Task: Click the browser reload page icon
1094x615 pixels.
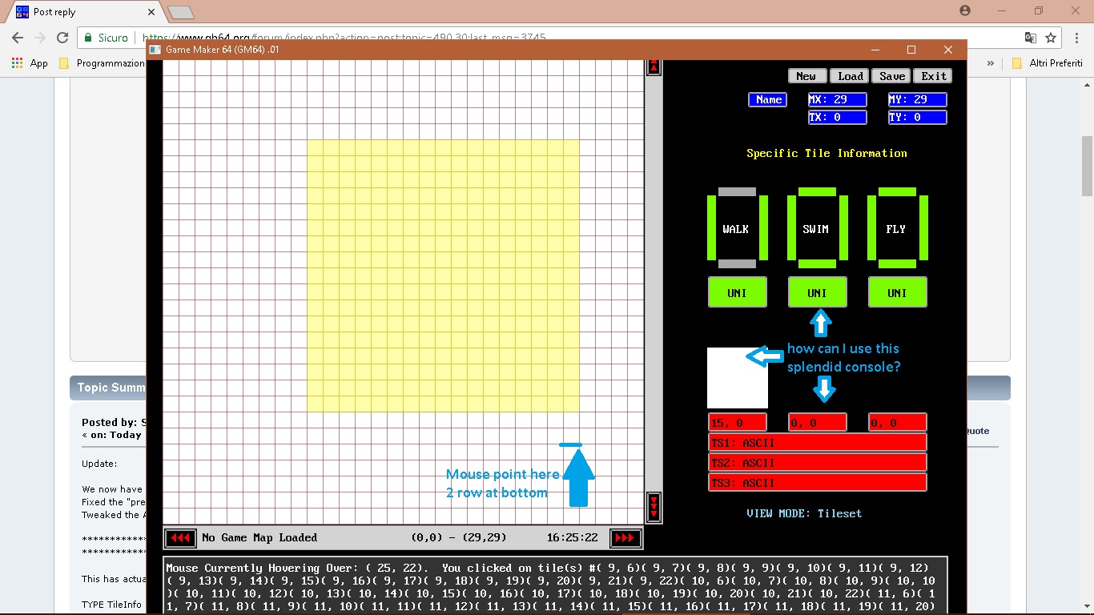Action: [62, 38]
